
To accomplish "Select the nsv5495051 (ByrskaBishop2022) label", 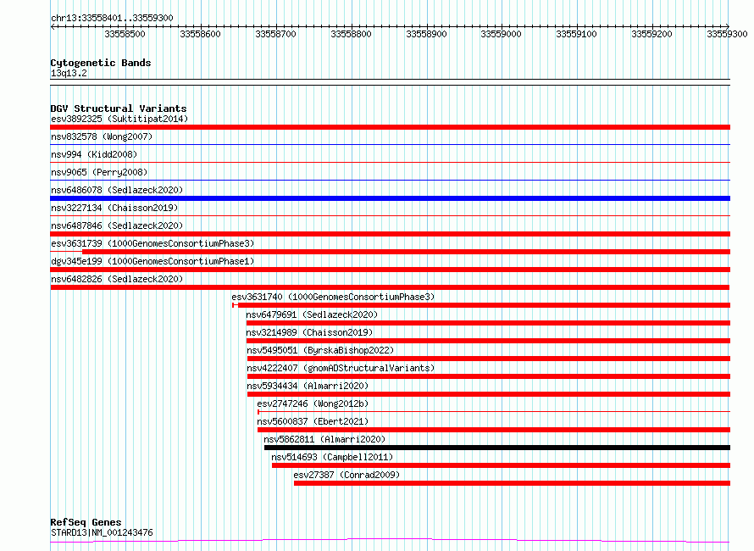I will 320,350.
